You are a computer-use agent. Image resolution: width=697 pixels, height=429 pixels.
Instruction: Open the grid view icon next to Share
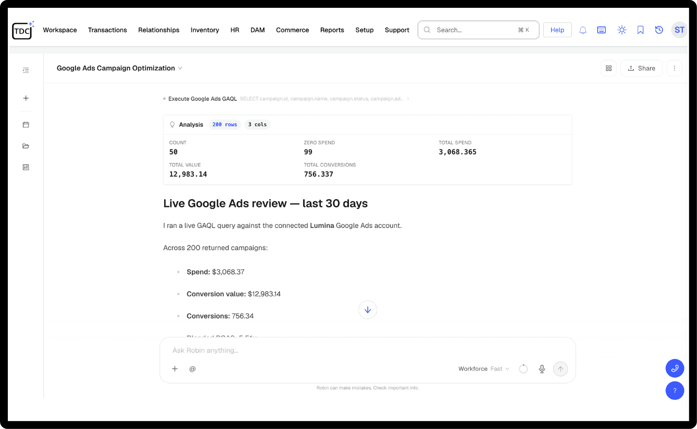(609, 68)
